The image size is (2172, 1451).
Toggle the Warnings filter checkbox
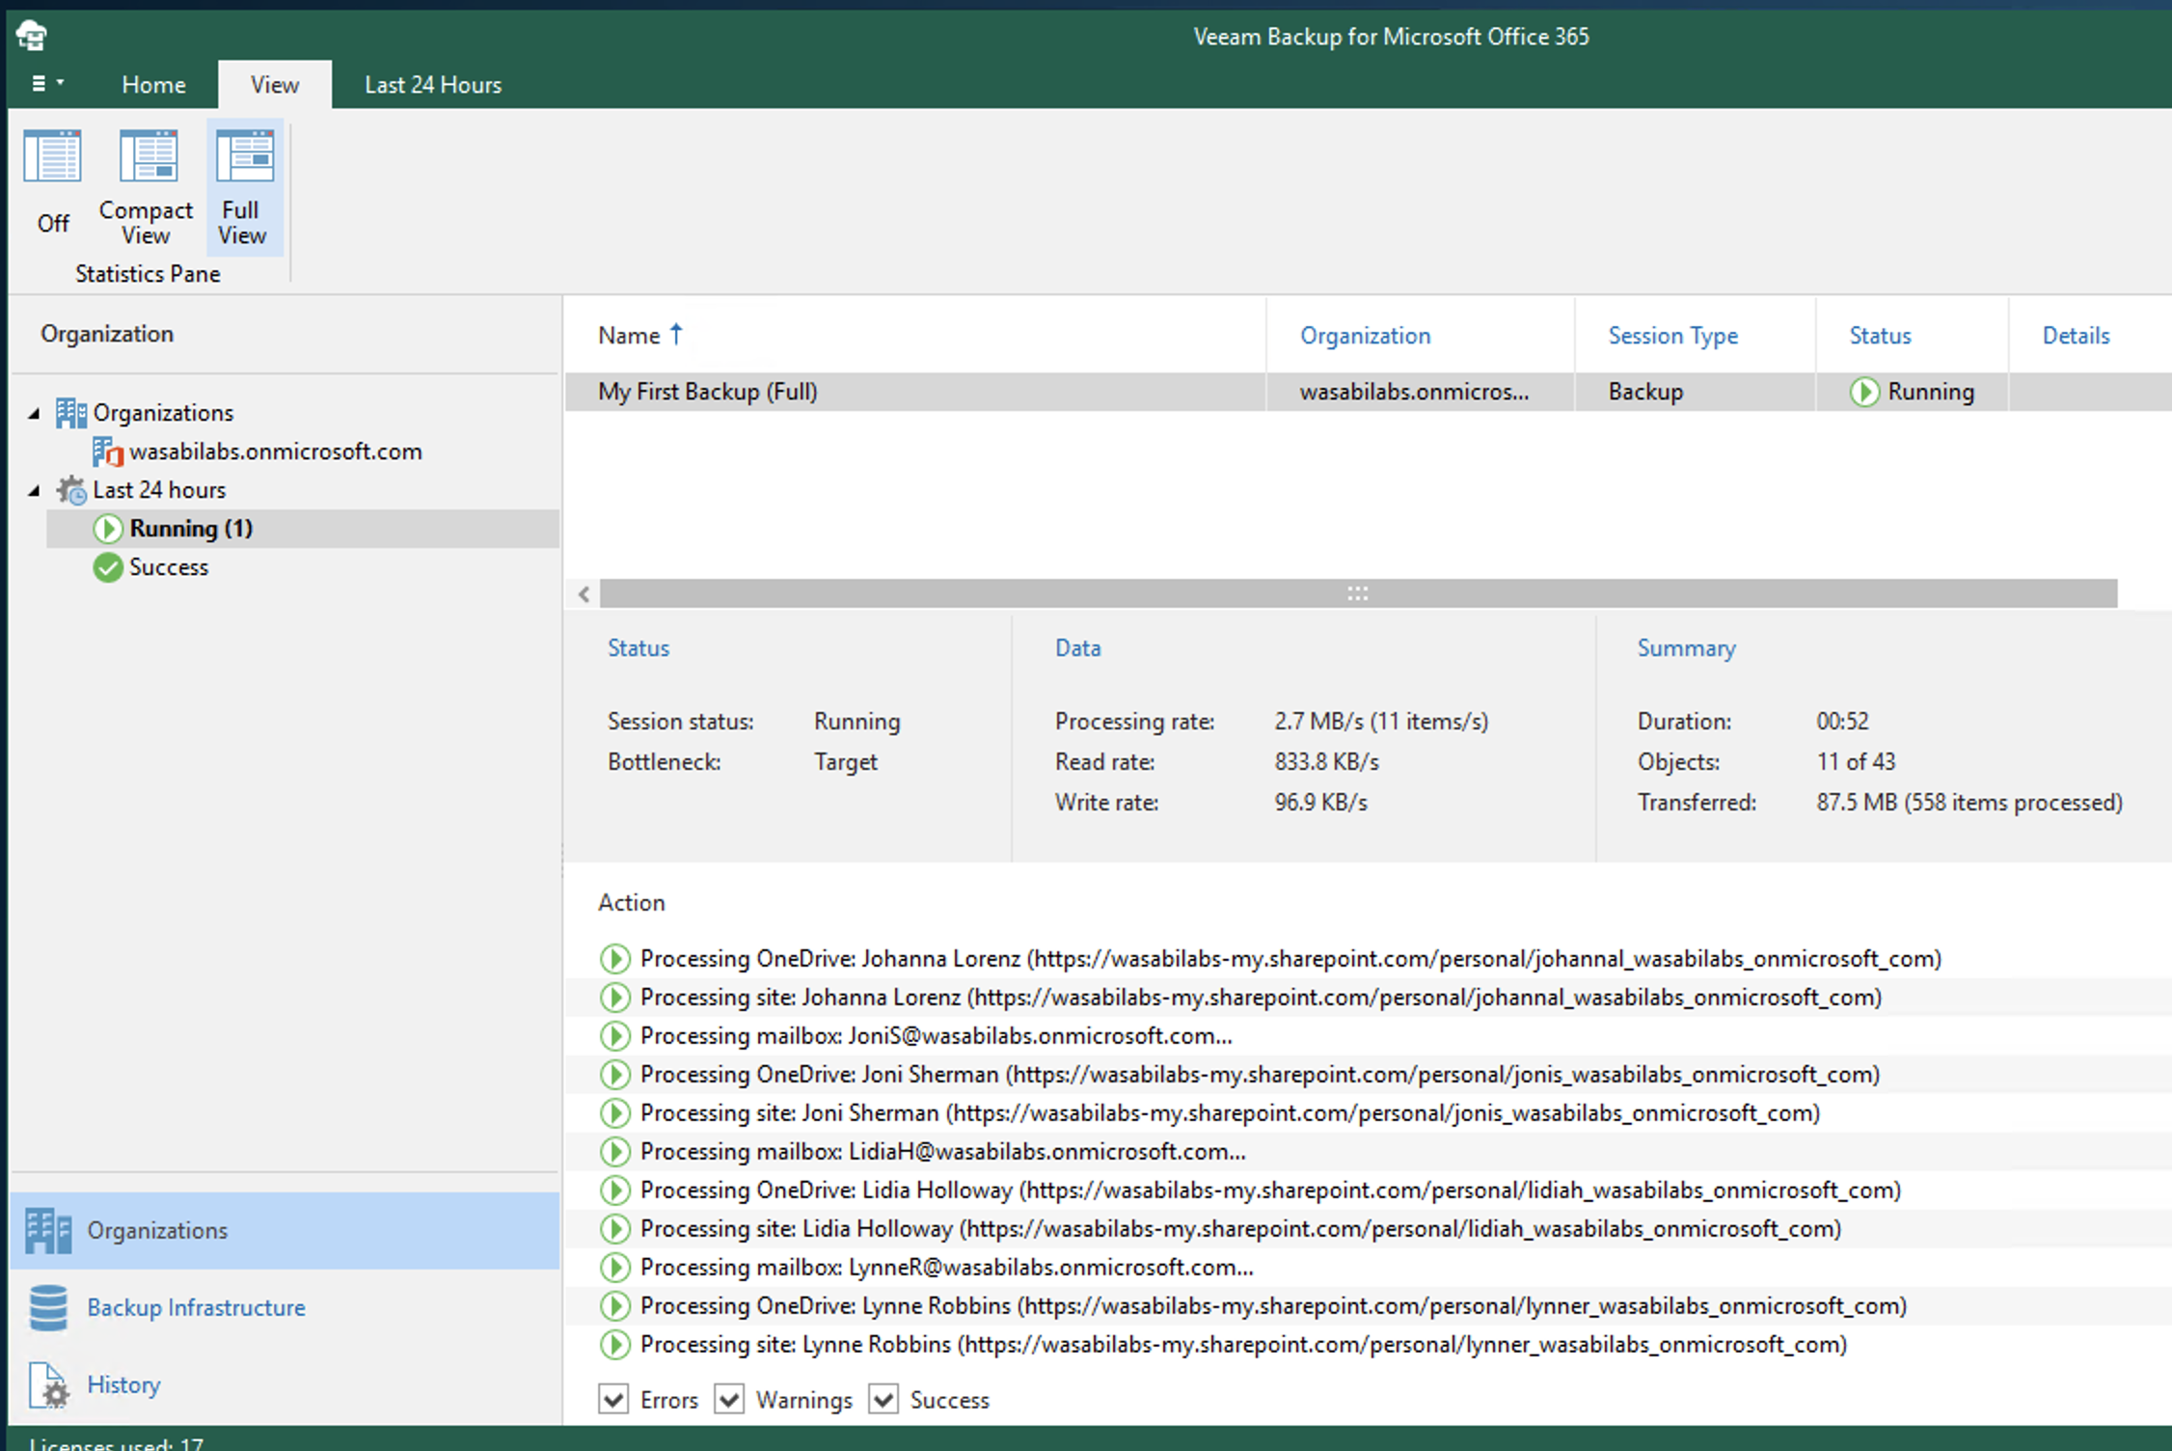coord(729,1399)
